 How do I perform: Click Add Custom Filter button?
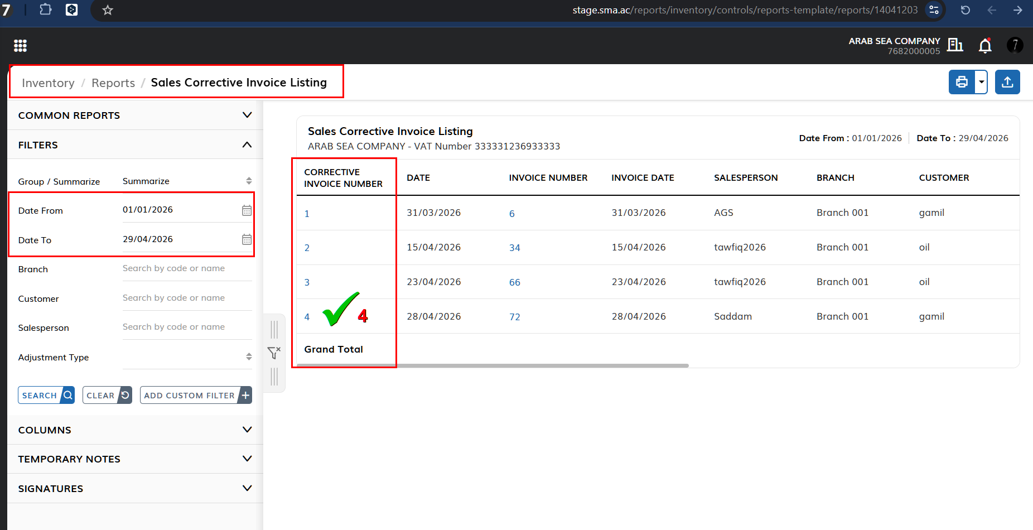196,395
